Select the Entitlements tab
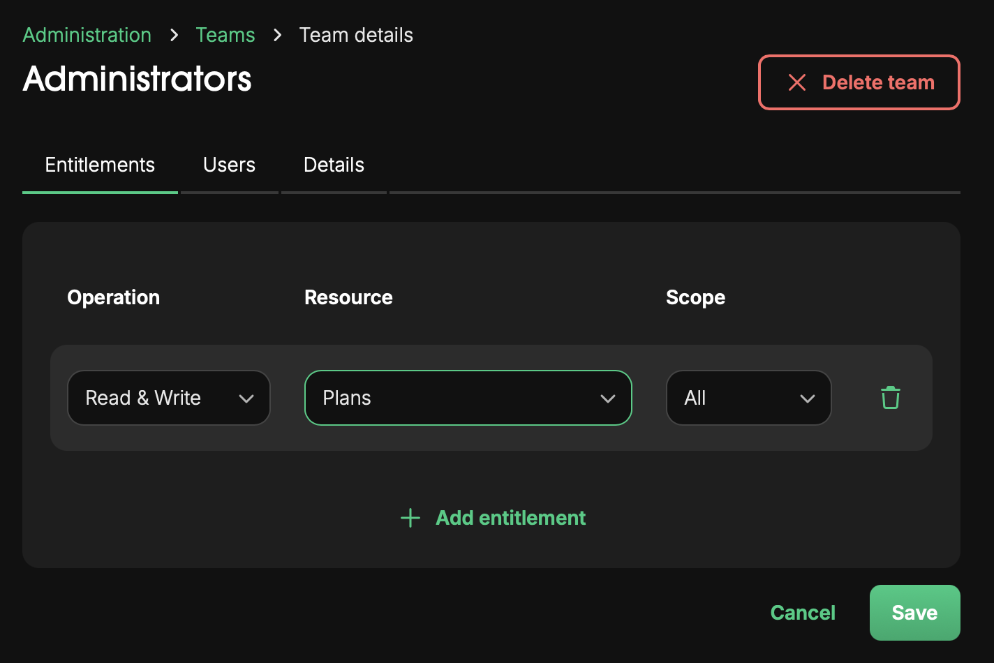The image size is (994, 663). point(100,165)
